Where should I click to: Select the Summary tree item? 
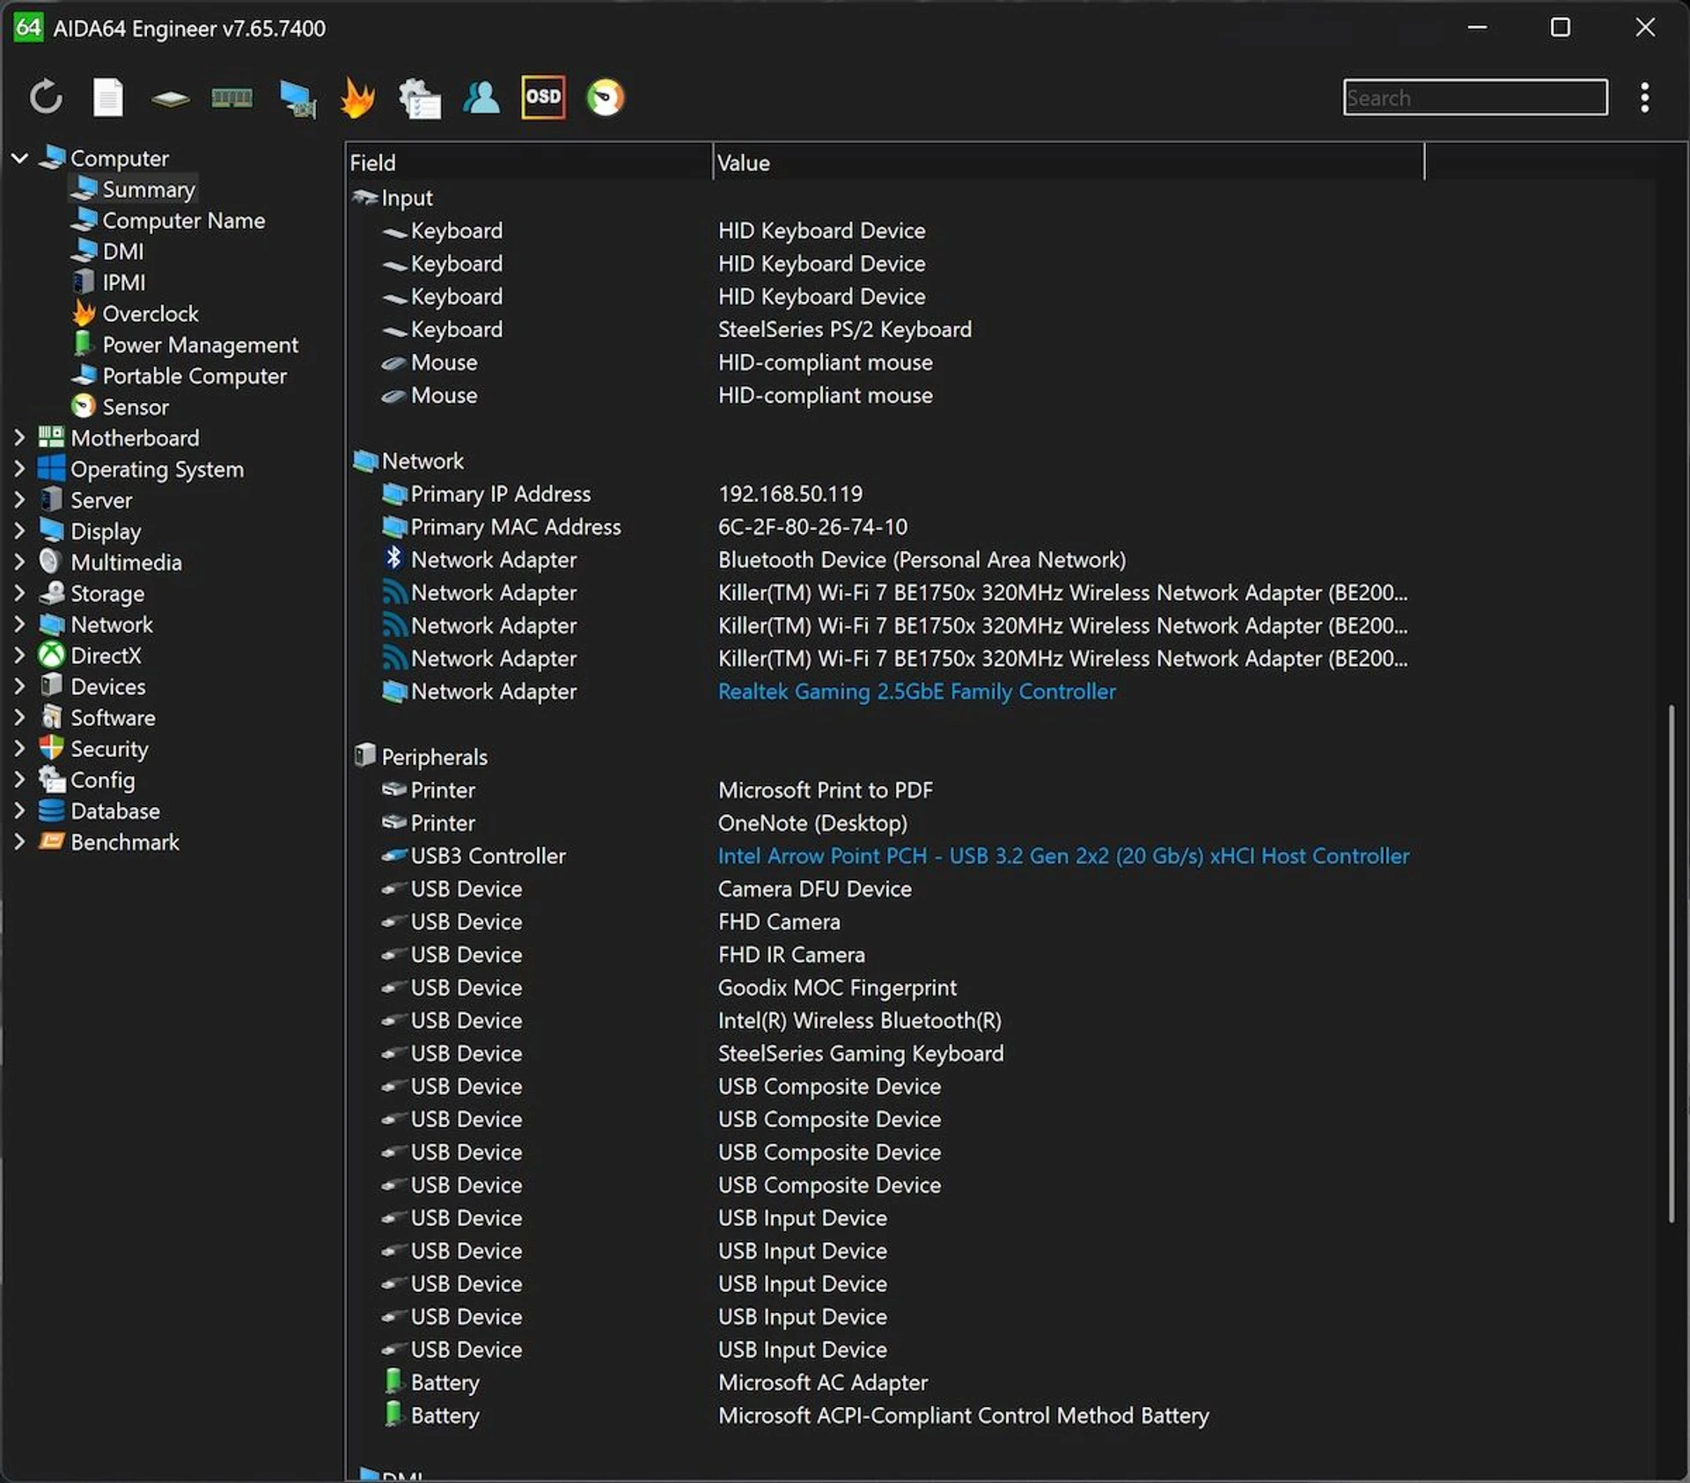(x=148, y=189)
